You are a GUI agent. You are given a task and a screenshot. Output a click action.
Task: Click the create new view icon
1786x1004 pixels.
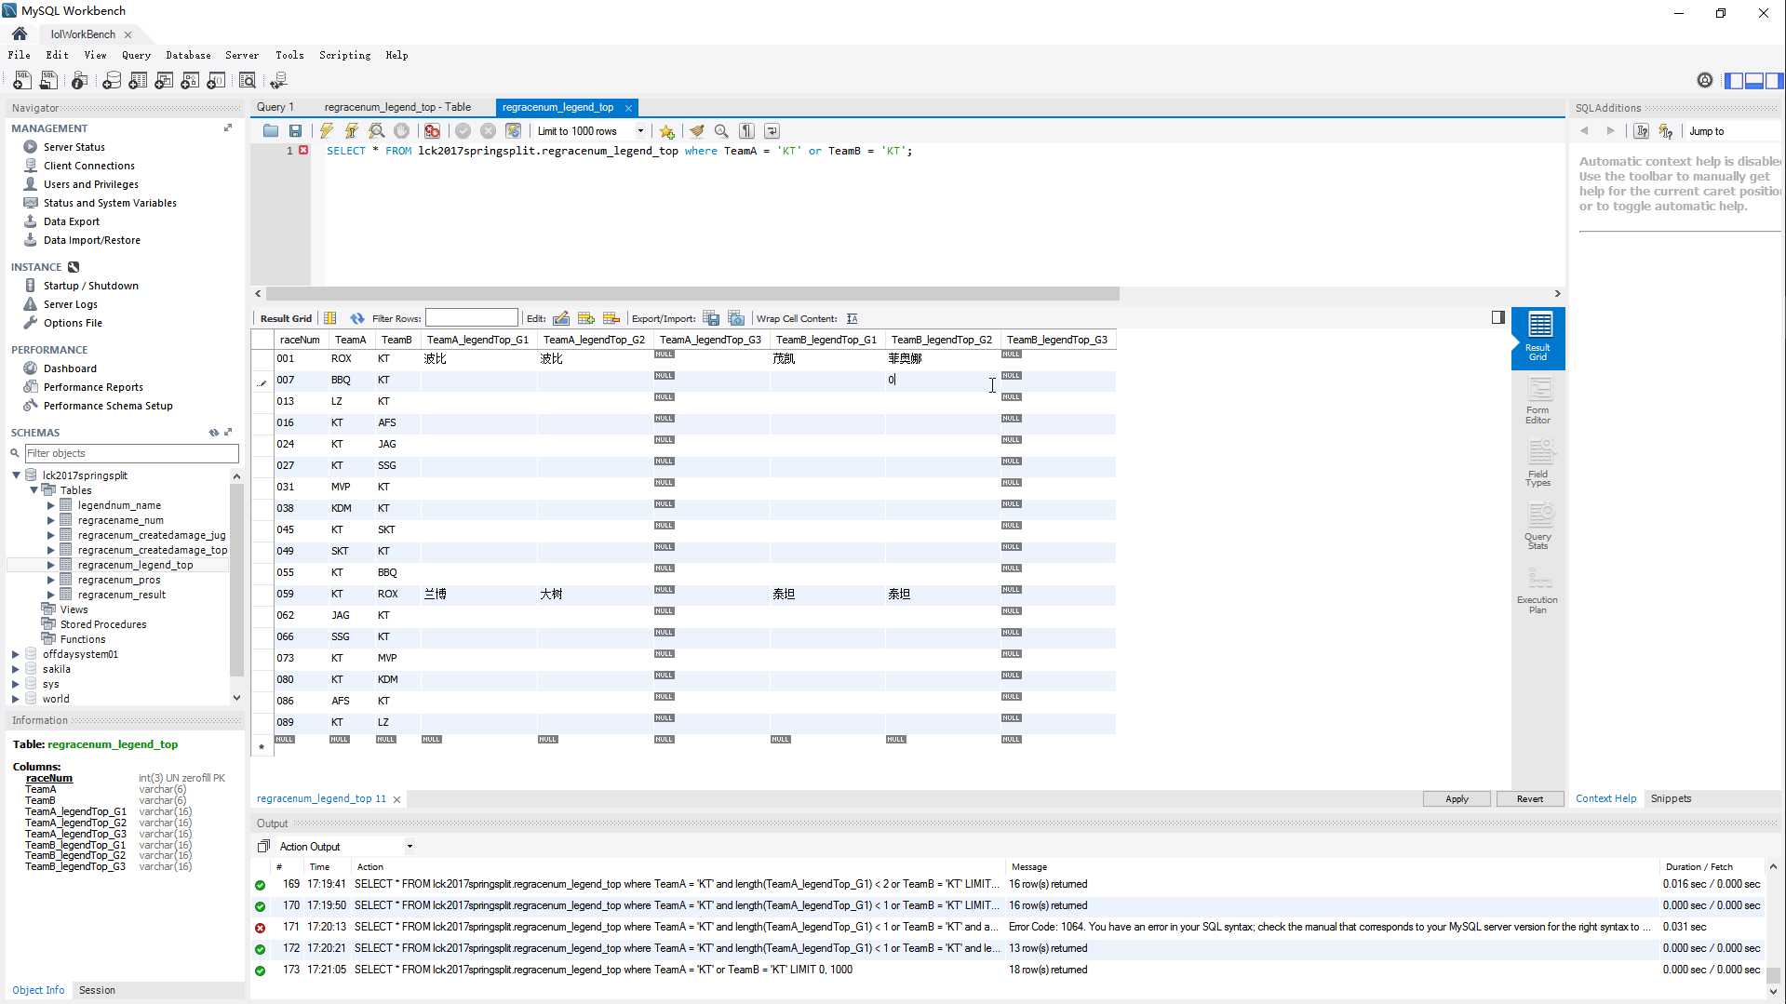164,81
